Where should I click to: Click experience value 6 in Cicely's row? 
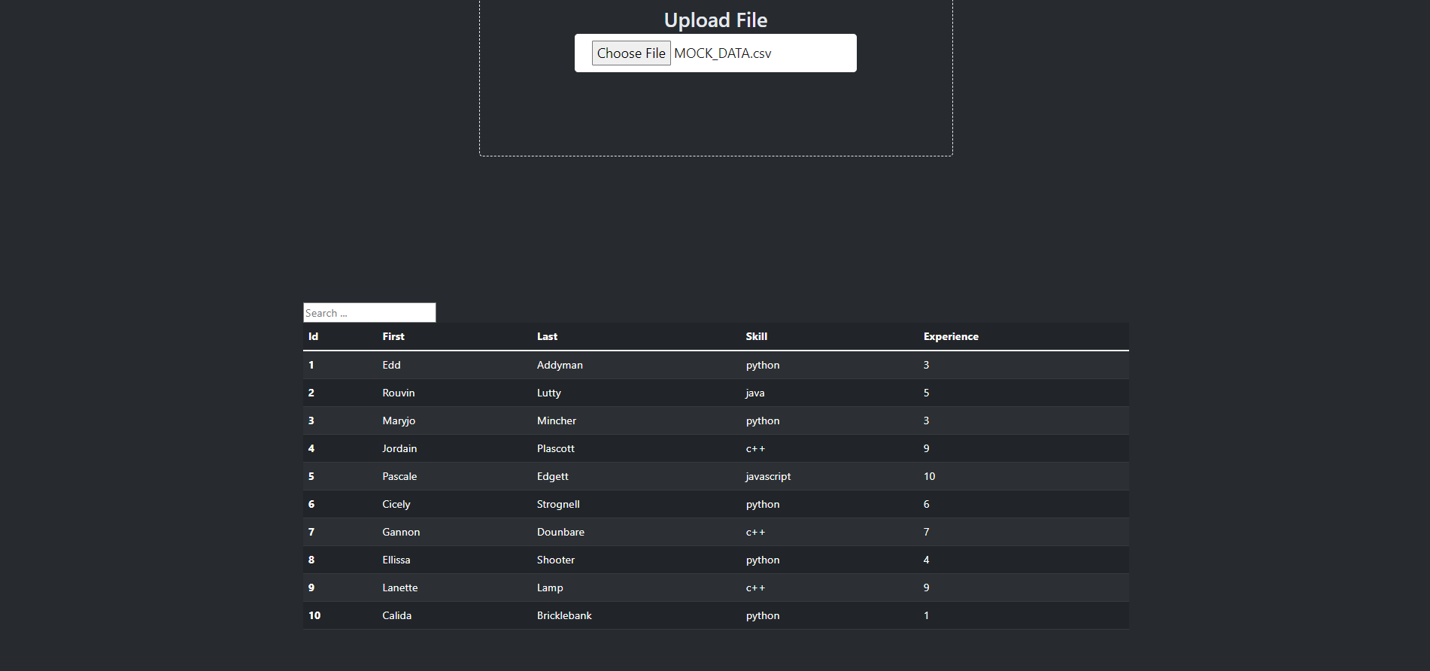point(926,504)
